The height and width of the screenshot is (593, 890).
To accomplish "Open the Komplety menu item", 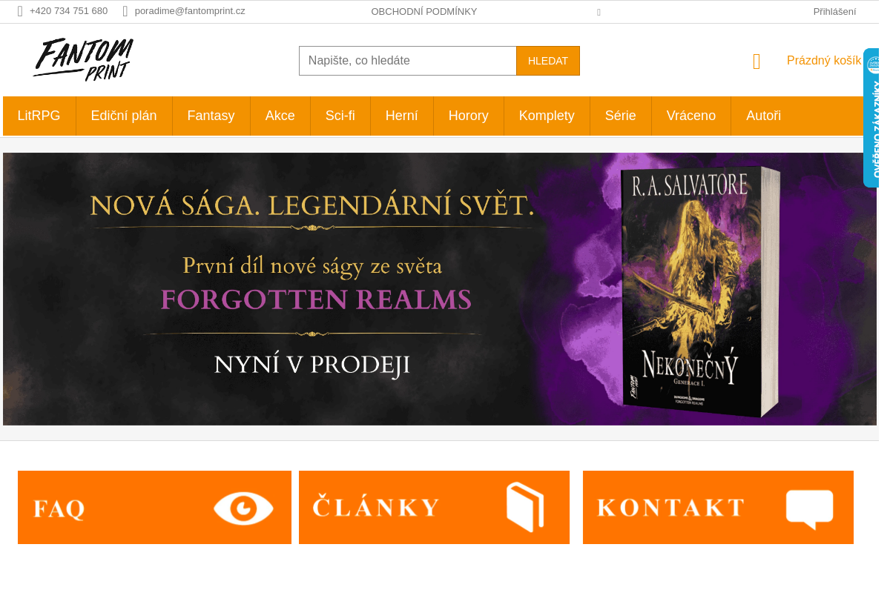I will pos(547,116).
